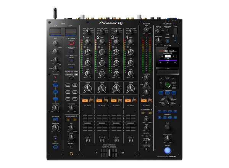Screen dimensions: 229x168
Task: Select beat value 2 on display
Action: pyautogui.click(x=174, y=56)
